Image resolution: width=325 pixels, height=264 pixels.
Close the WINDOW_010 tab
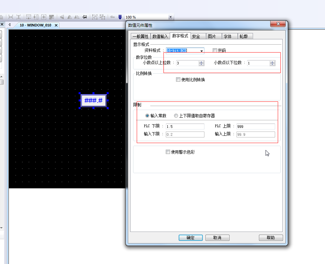tap(56, 25)
